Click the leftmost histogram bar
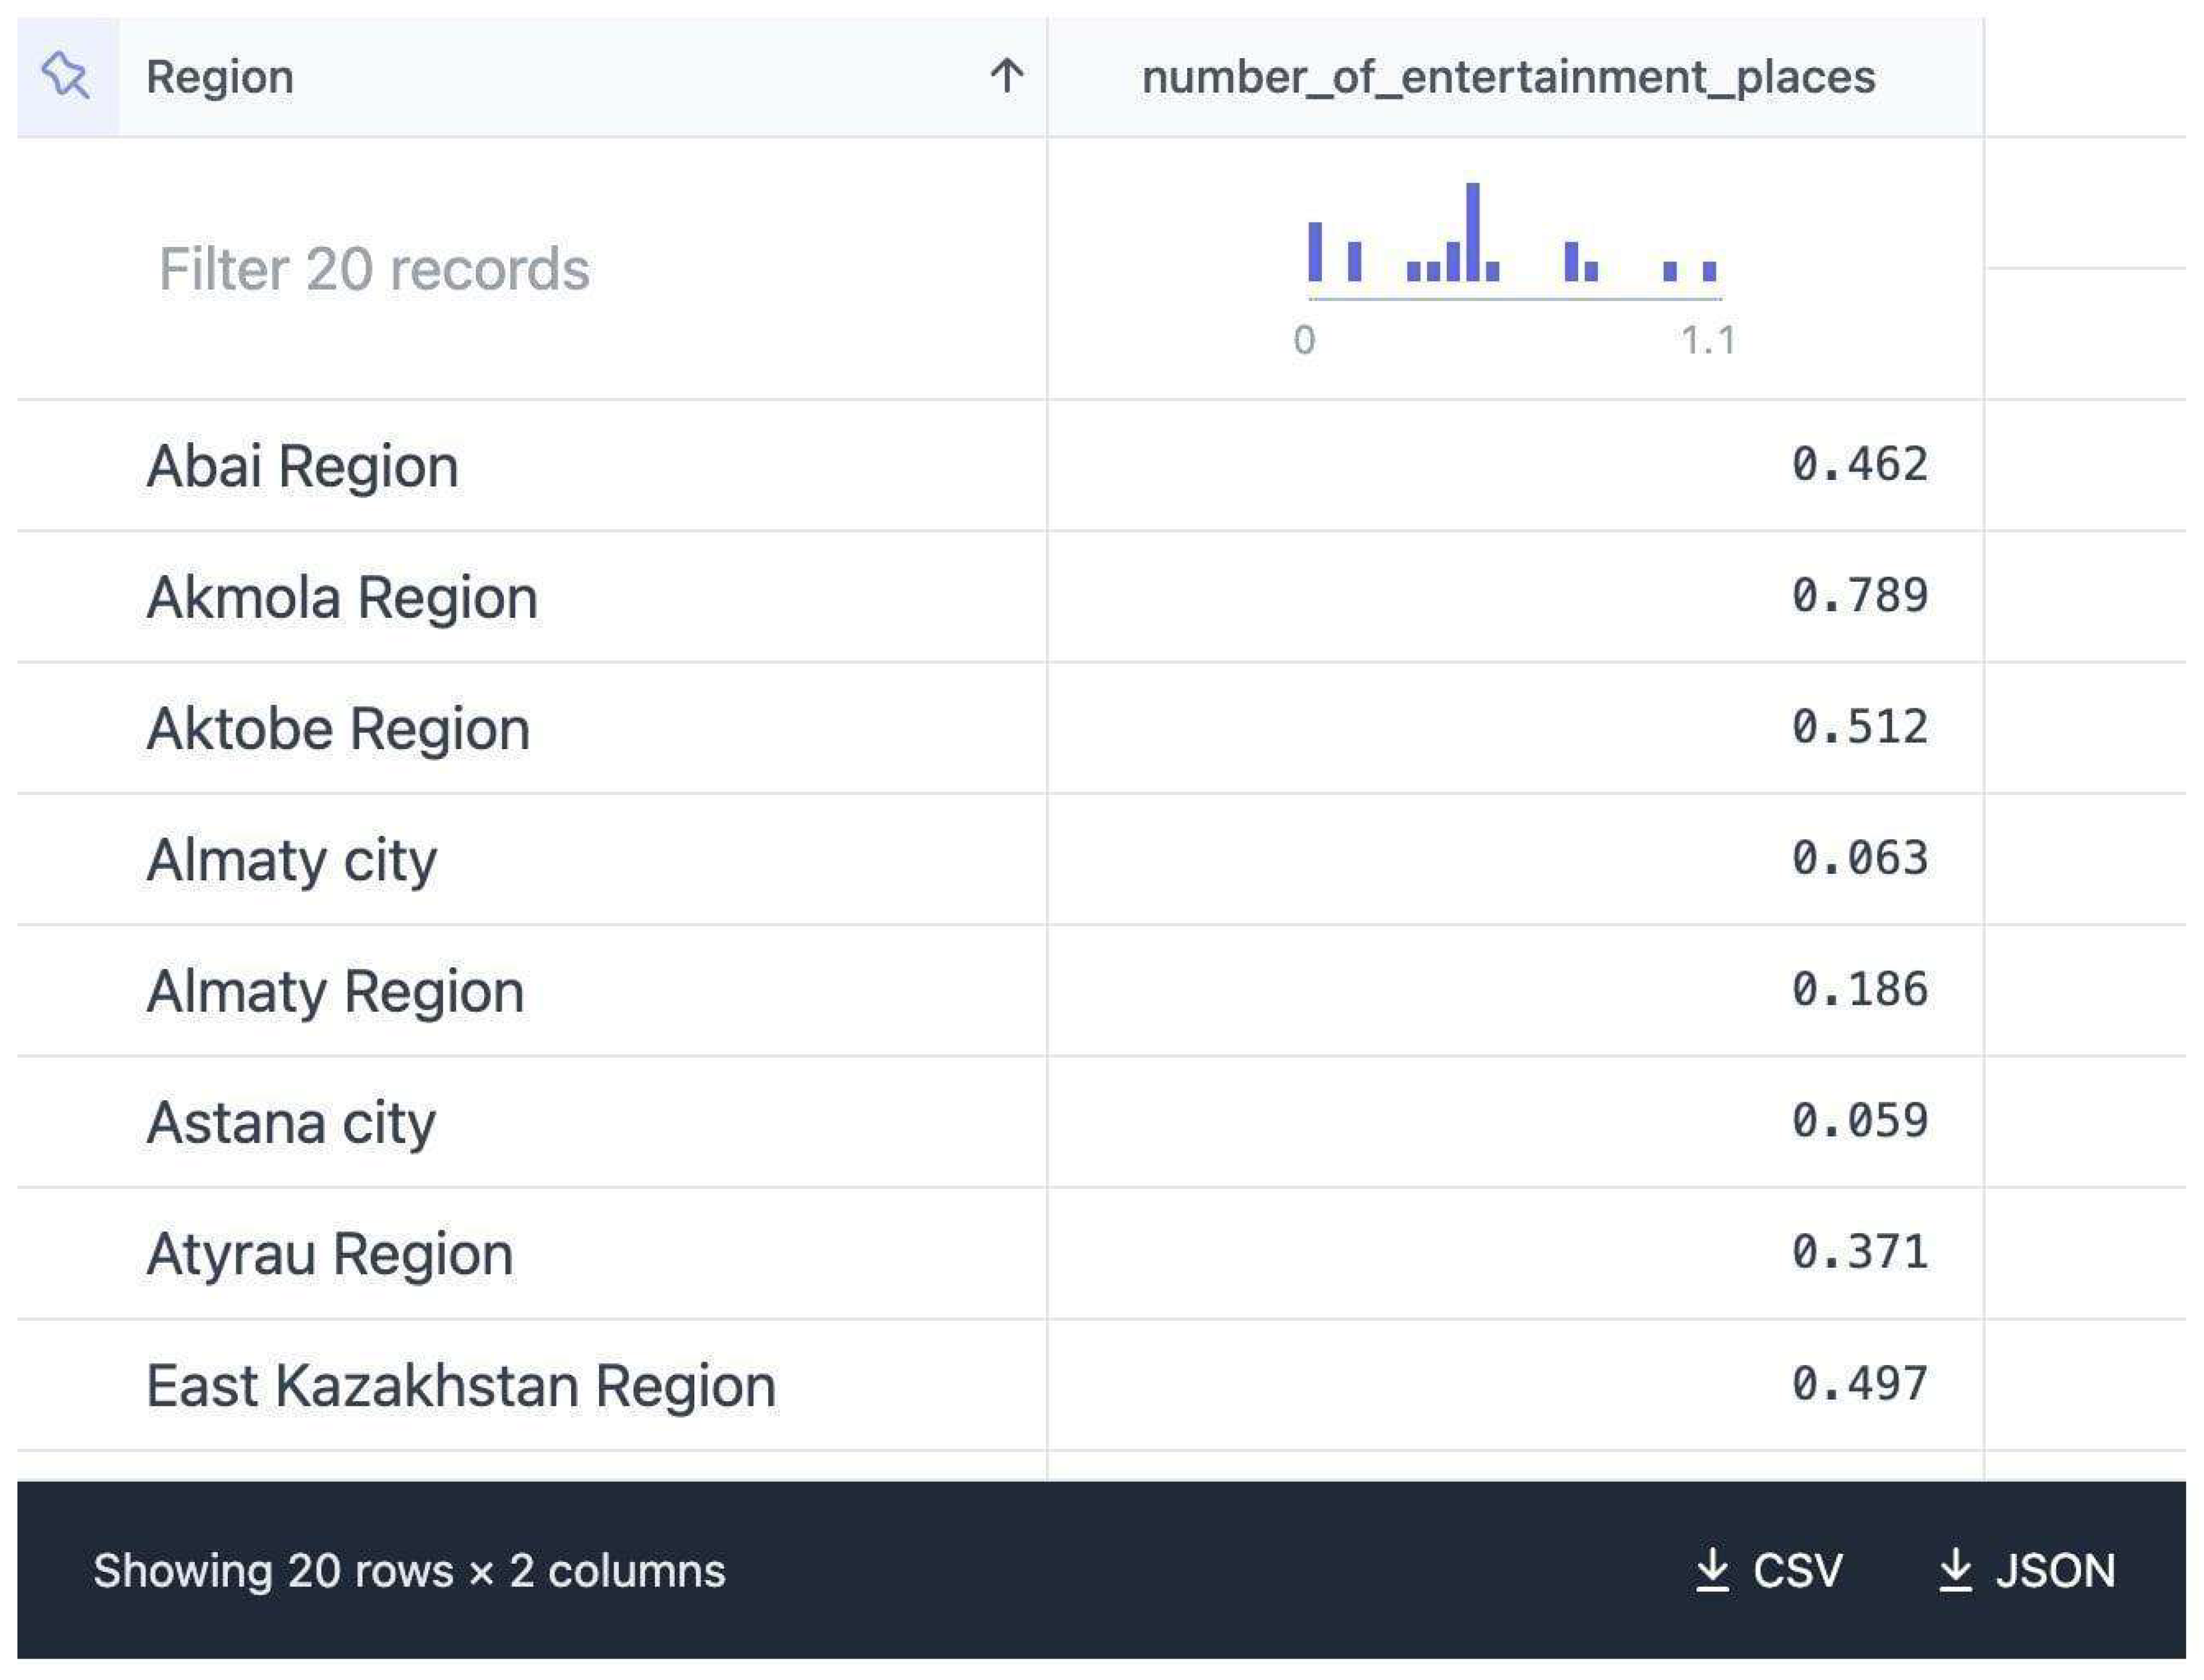Viewport: 2204px width, 1680px height. 1315,252
